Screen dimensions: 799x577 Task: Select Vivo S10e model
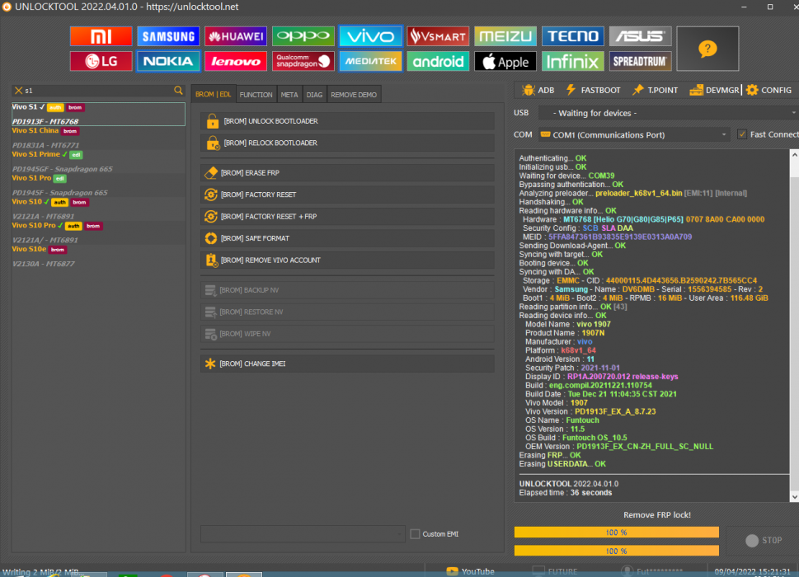98,256
